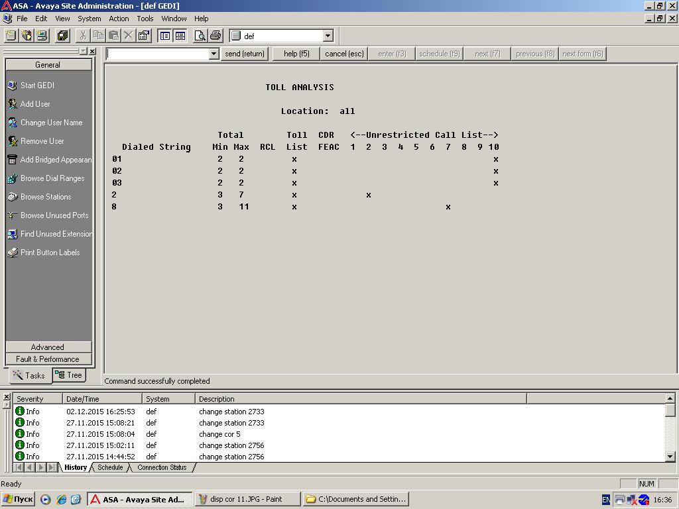Click the cancel (esc) button
The height and width of the screenshot is (509, 679).
click(x=344, y=54)
